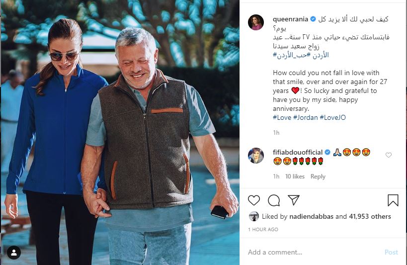Image resolution: width=407 pixels, height=265 pixels.
Task: Open the #LoveJO hashtag
Action: tap(333, 117)
